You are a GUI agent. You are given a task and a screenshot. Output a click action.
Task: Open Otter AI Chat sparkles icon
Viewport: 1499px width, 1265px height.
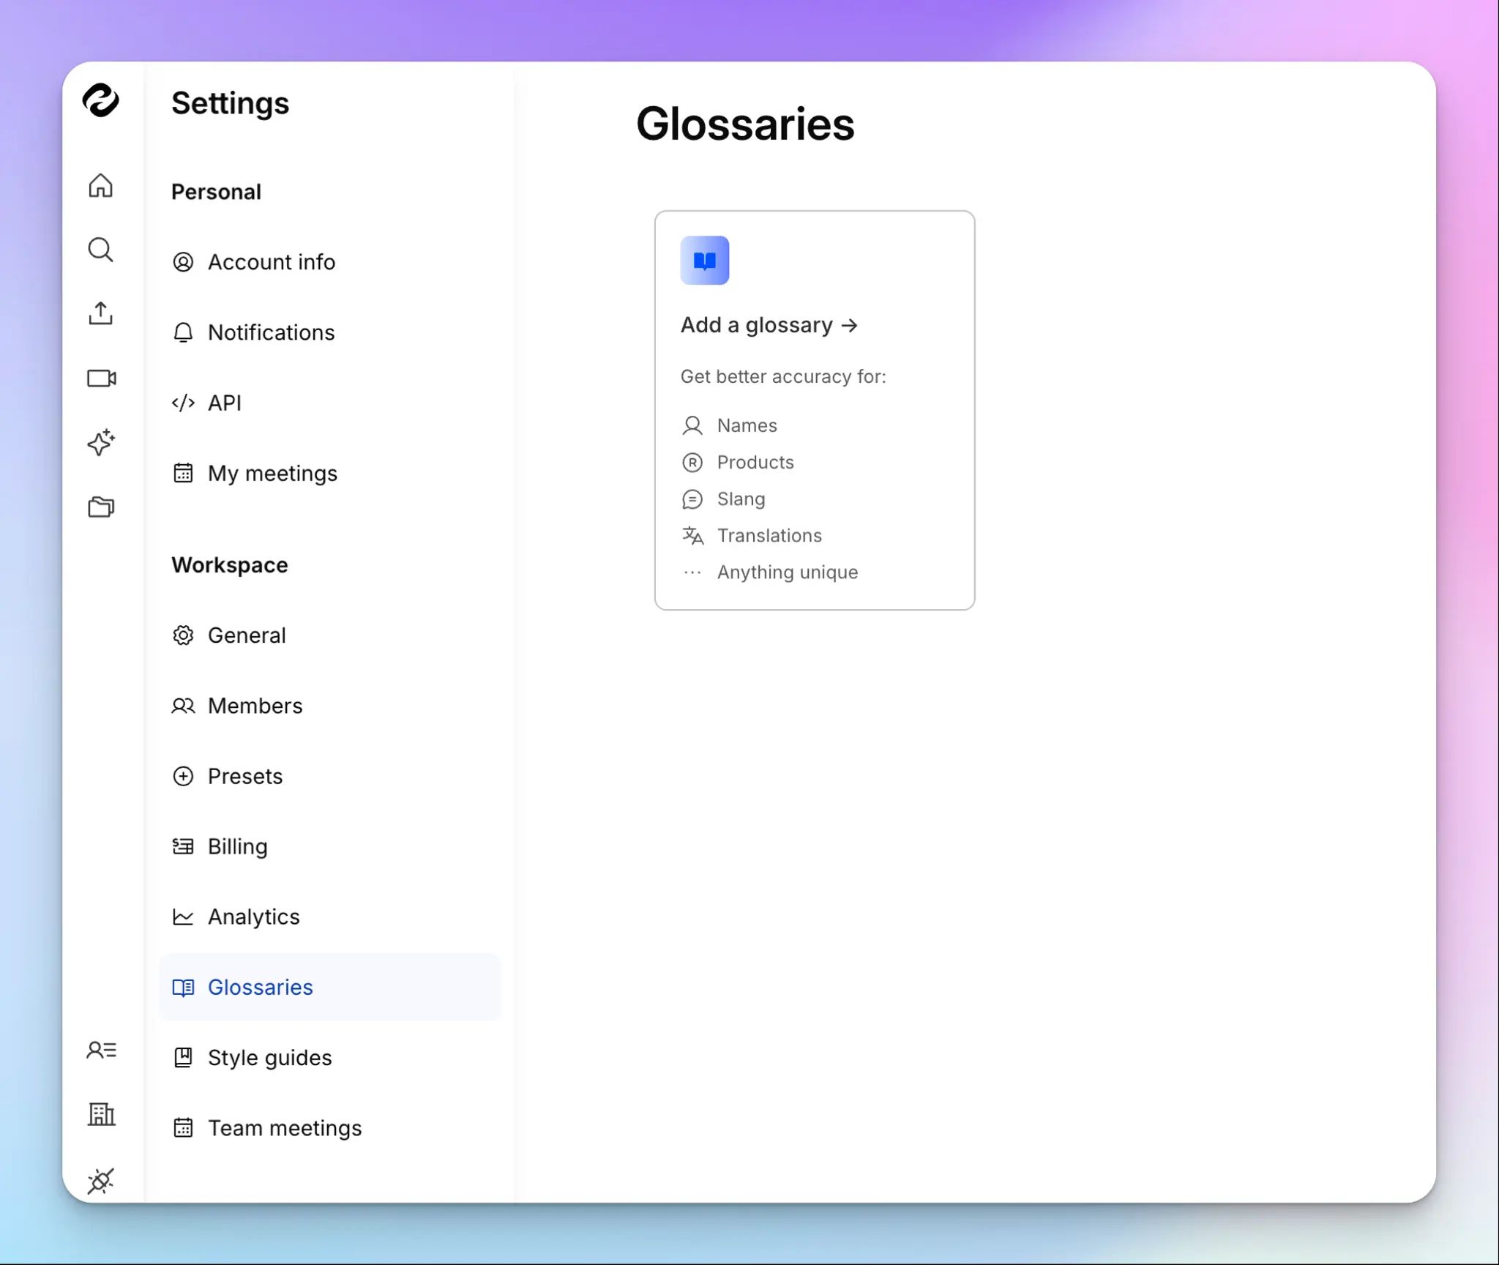(x=101, y=442)
